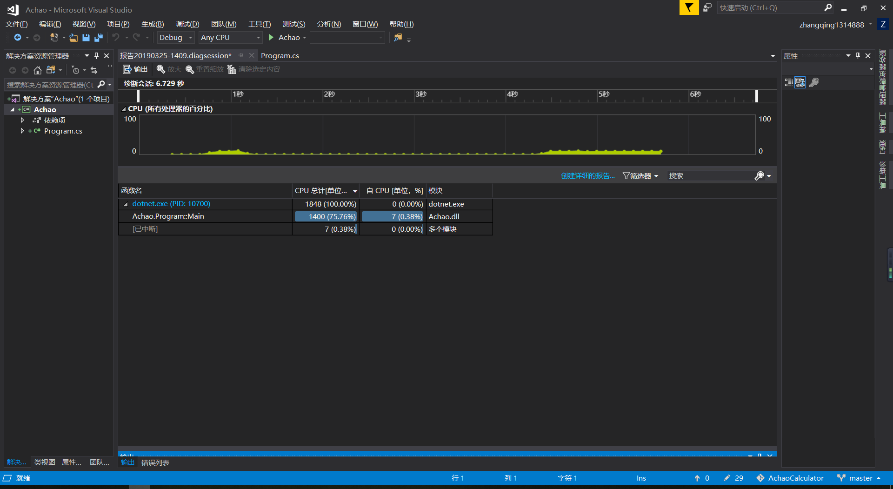Click the Quick Launch input box
Screen dimensions: 893x489
tap(771, 7)
